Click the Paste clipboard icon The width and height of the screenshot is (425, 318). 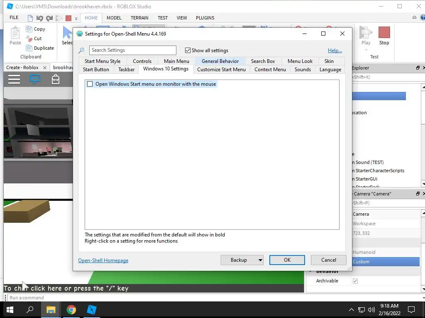click(15, 32)
